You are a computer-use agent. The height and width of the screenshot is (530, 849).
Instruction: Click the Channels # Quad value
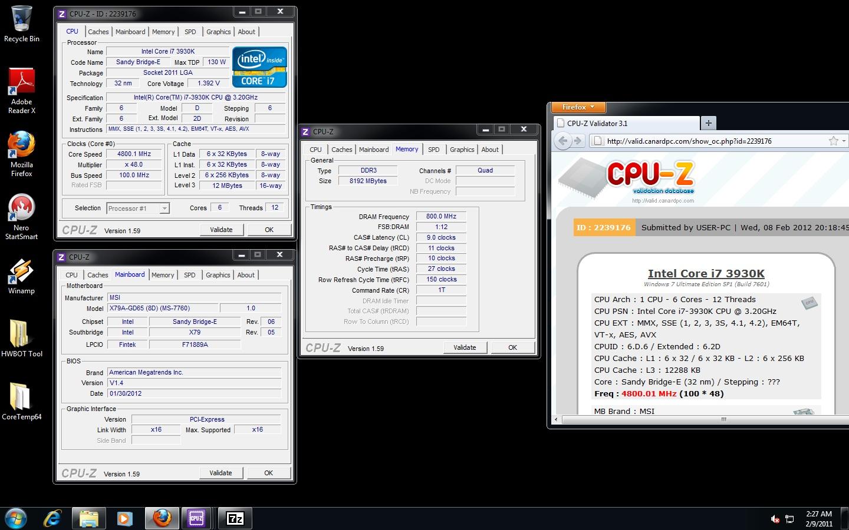point(485,170)
